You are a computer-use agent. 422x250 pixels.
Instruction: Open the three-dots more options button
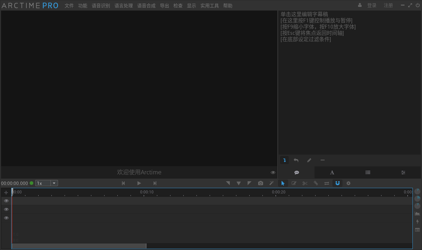pos(322,160)
